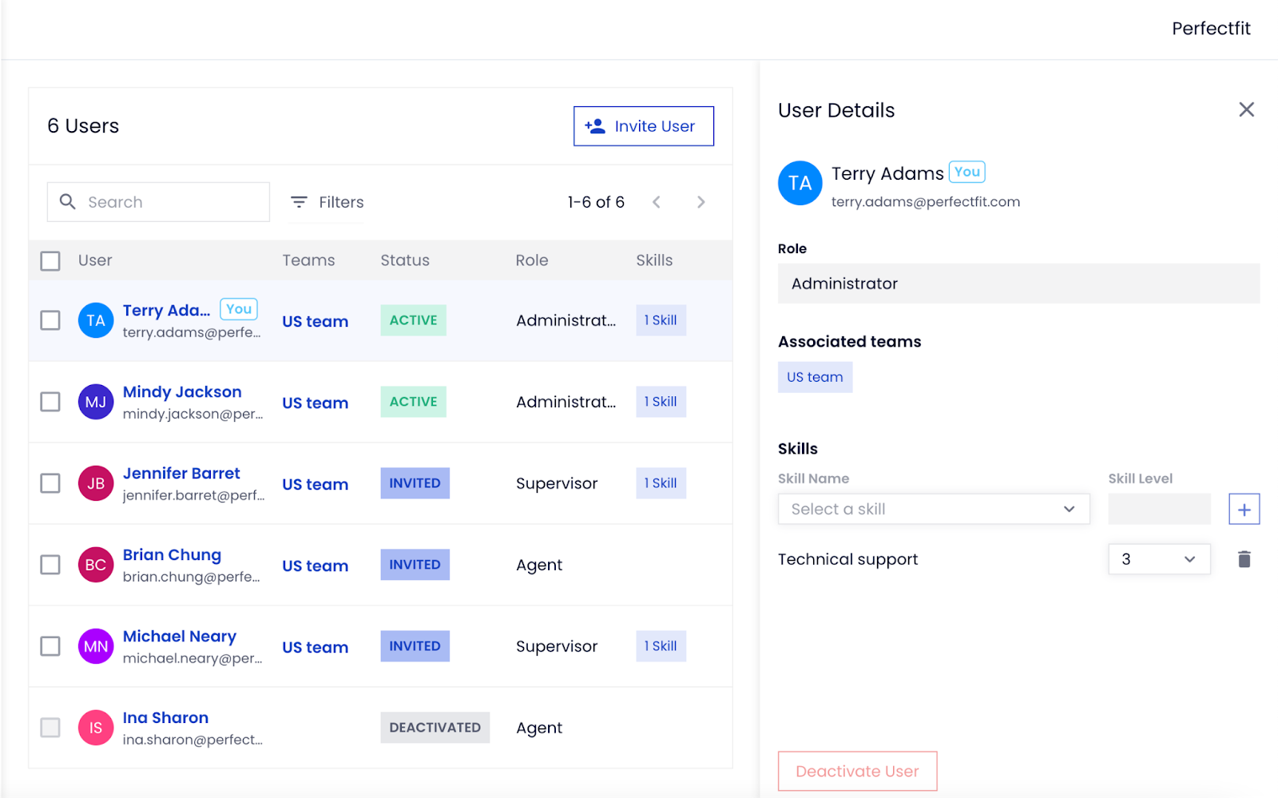Click 1 Skill badge for Michael Neary
This screenshot has height=798, width=1278.
click(661, 646)
